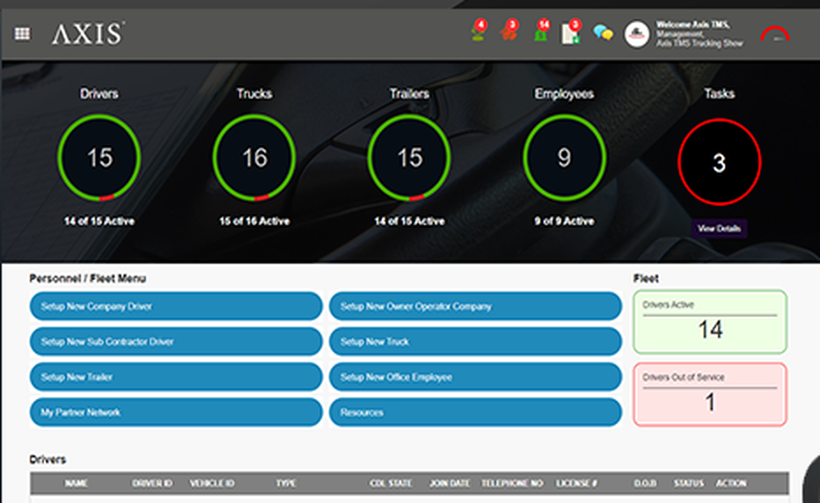
Task: Open My Partner Network
Action: click(x=176, y=412)
